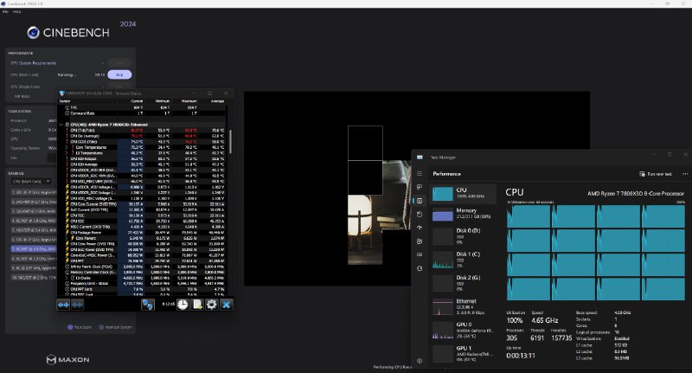The height and width of the screenshot is (373, 692).
Task: Collapse the CPU [#0] AMD Ryzen 7 7800X3D group
Action: click(x=61, y=125)
